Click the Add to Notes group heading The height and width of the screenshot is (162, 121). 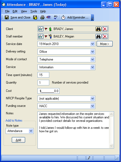pyautogui.click(x=14, y=120)
